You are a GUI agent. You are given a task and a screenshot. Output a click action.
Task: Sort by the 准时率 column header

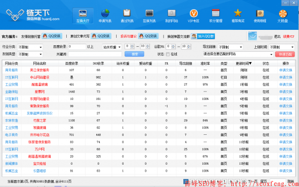(x=205, y=63)
